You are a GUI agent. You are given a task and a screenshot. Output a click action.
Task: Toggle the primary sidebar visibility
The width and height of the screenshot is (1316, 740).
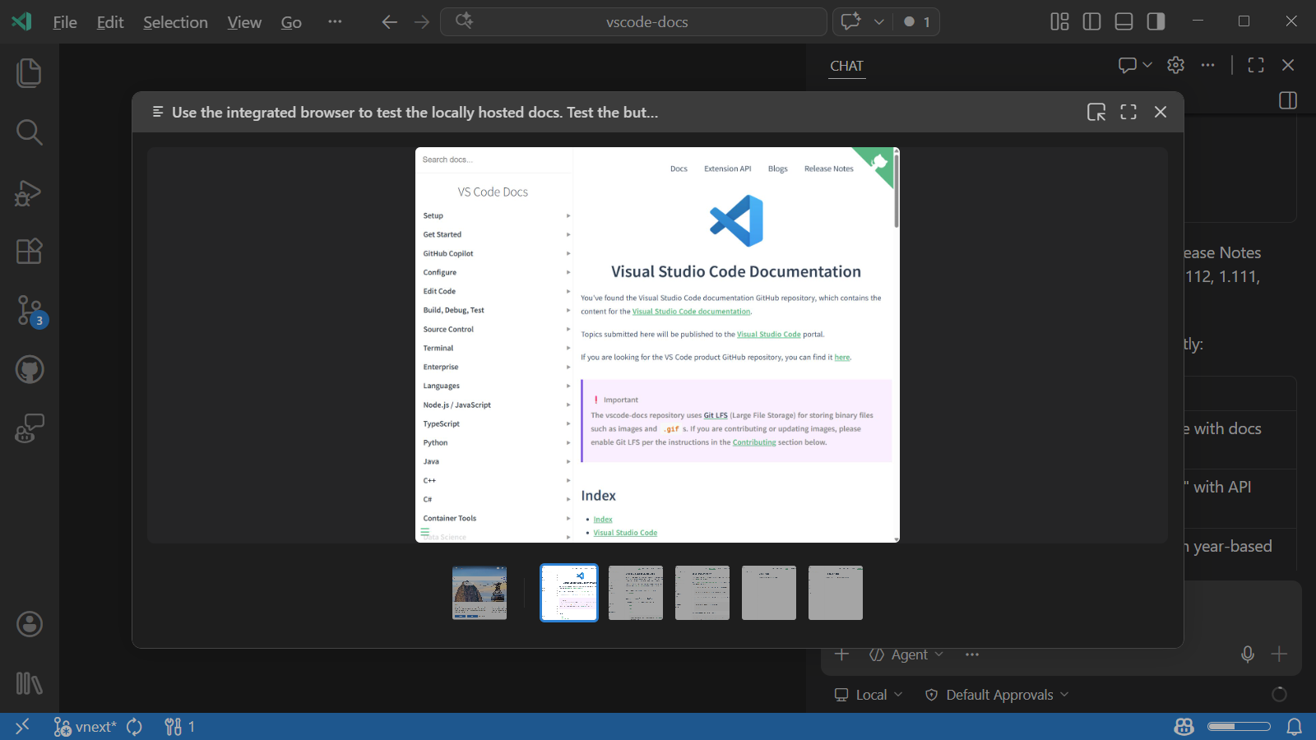[1091, 21]
